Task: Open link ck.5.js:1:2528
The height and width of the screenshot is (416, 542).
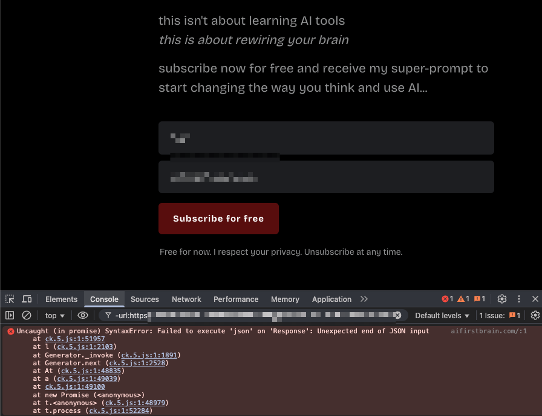Action: [x=137, y=363]
